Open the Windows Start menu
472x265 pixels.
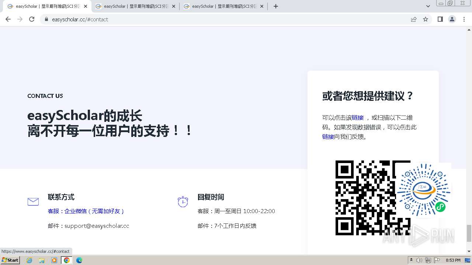tap(10, 260)
